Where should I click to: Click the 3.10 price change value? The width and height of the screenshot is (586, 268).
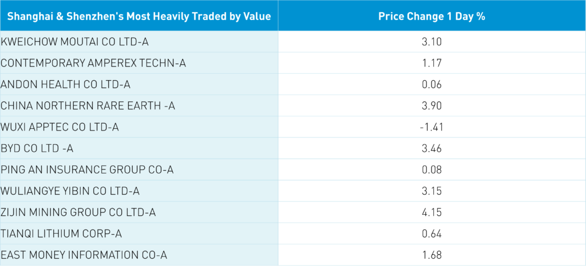point(431,42)
